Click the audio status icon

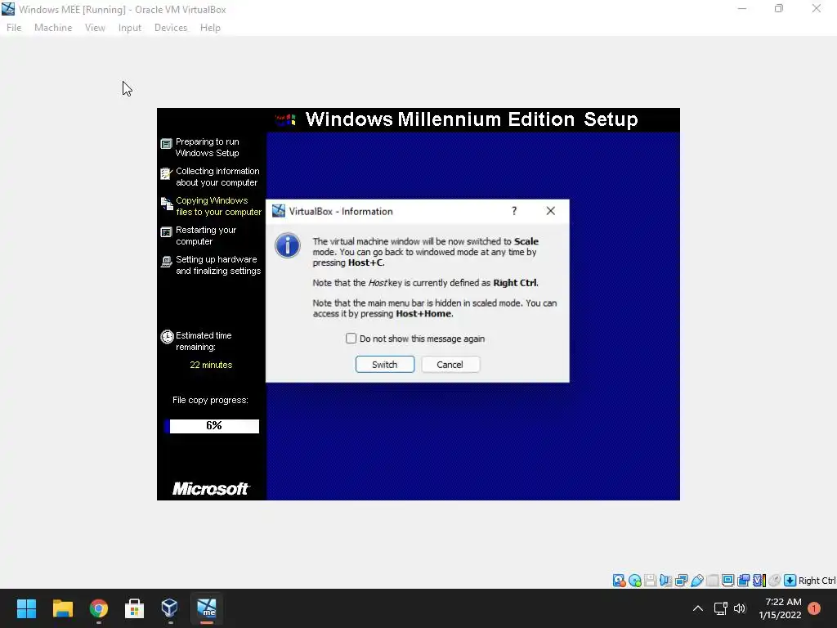[665, 581]
